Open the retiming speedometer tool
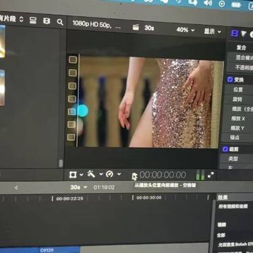 click(x=109, y=174)
